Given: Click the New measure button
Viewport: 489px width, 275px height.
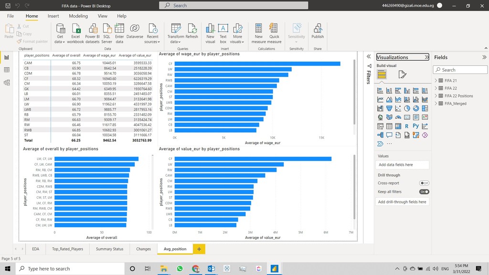Looking at the screenshot, I should (x=258, y=34).
